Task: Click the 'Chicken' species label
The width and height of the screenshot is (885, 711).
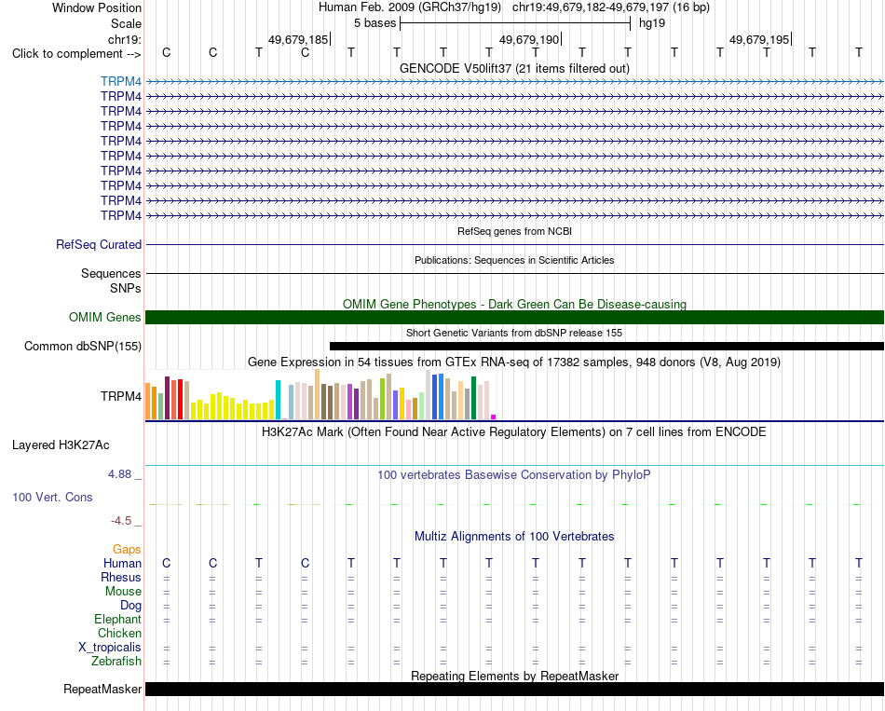Action: [119, 633]
